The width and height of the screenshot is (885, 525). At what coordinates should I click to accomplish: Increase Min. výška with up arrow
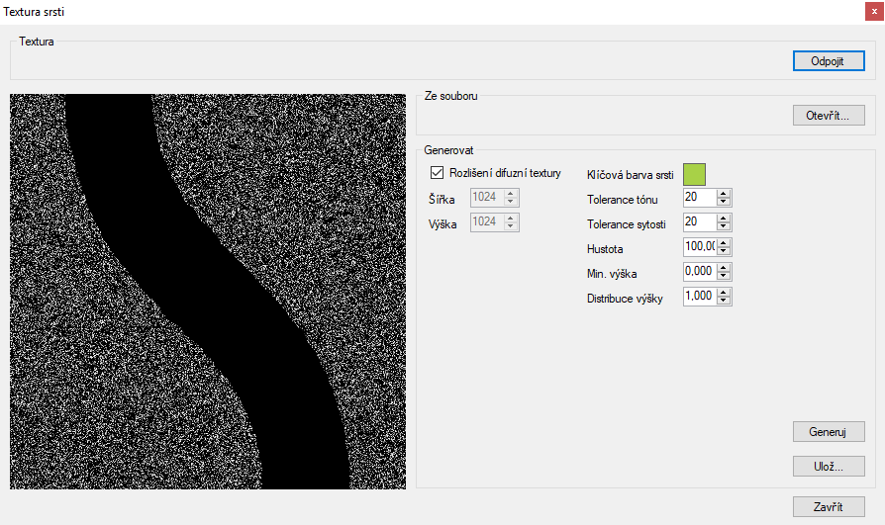click(724, 268)
